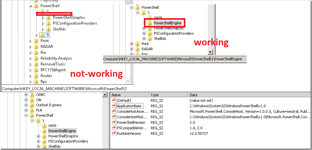
Task: Expand Print key in the working window
Action: (131, 44)
